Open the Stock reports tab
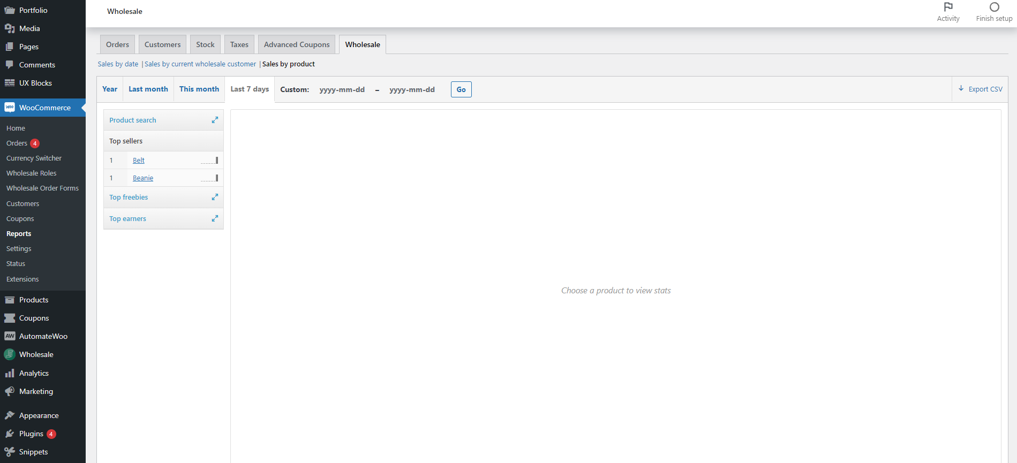Screen dimensions: 1017x463 coord(205,44)
